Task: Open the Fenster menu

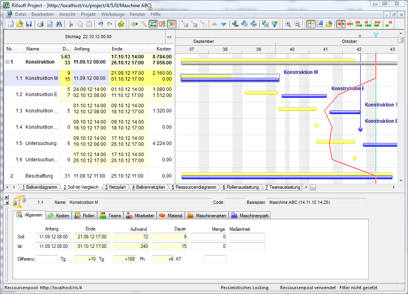Action: [137, 14]
